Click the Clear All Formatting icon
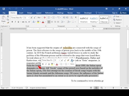Viewport: 129px width, 96px height. [x=45, y=18]
